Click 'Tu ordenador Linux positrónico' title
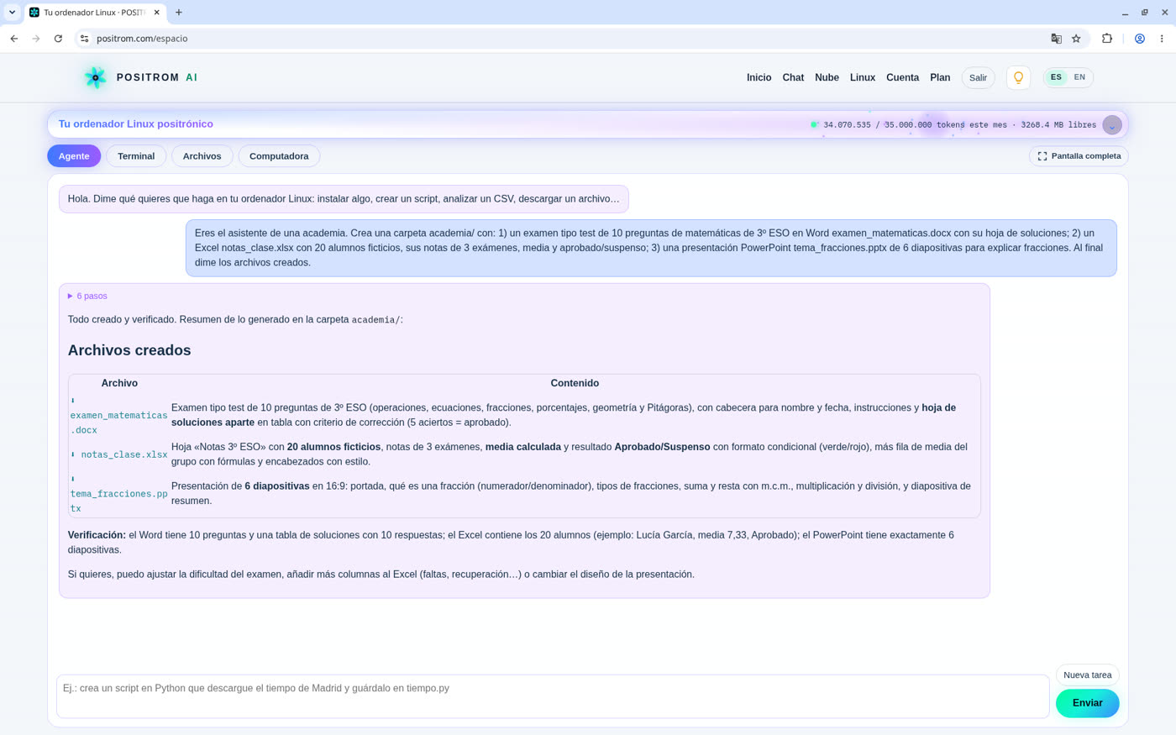Screen dimensions: 1176x735 pos(136,124)
